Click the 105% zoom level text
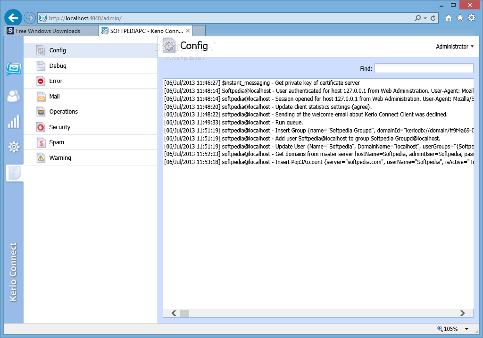Image resolution: width=483 pixels, height=338 pixels. 450,329
